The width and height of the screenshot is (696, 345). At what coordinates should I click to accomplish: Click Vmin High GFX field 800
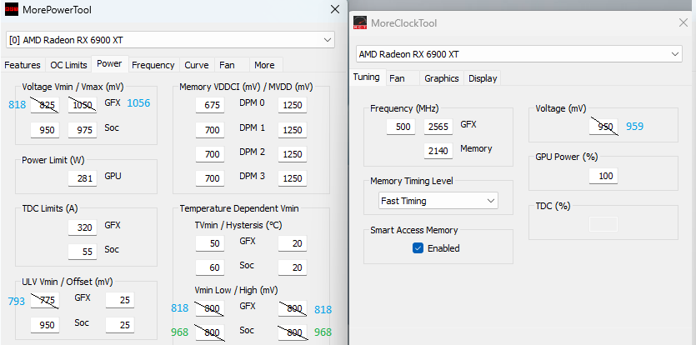click(293, 308)
